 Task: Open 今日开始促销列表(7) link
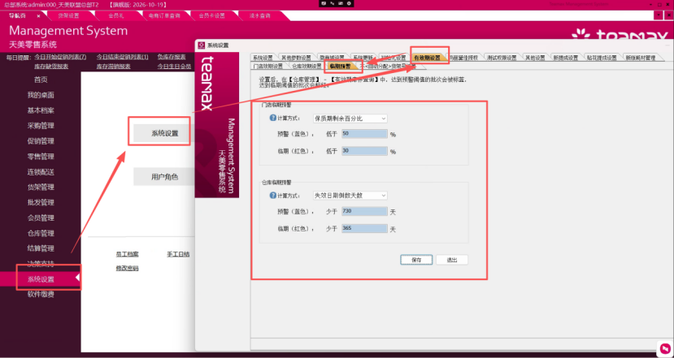(x=60, y=57)
